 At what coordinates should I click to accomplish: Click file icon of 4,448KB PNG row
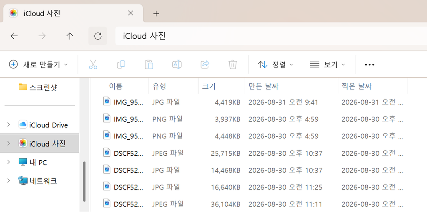click(107, 135)
